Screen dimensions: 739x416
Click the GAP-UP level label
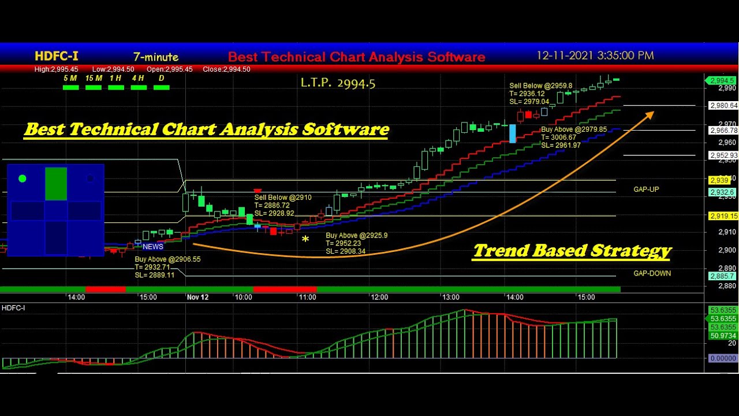pyautogui.click(x=646, y=190)
